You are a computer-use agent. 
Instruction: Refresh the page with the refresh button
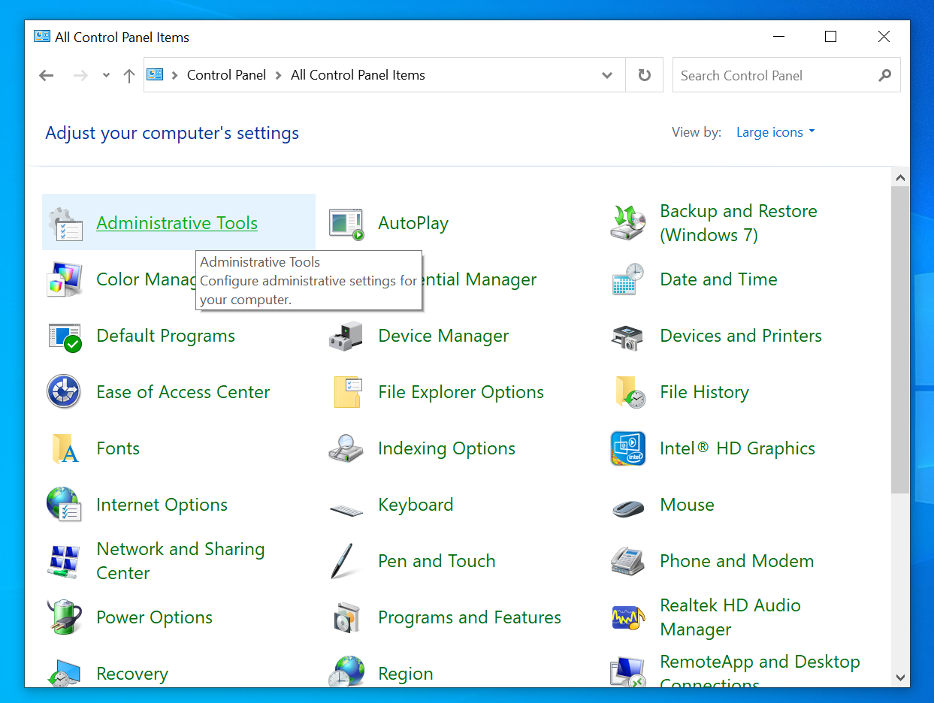coord(644,75)
